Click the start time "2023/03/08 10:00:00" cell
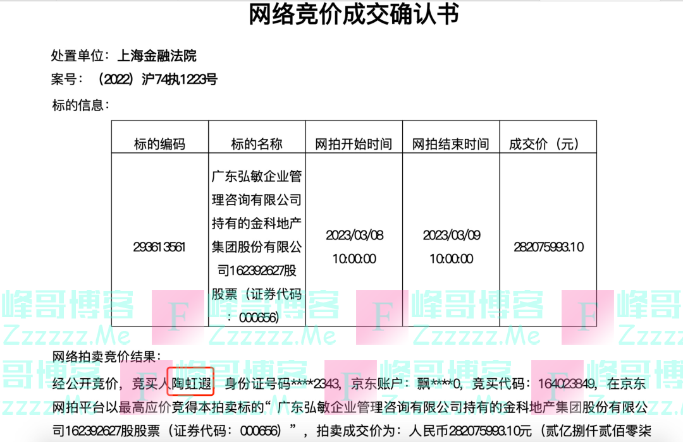This screenshot has width=683, height=442. click(x=354, y=248)
